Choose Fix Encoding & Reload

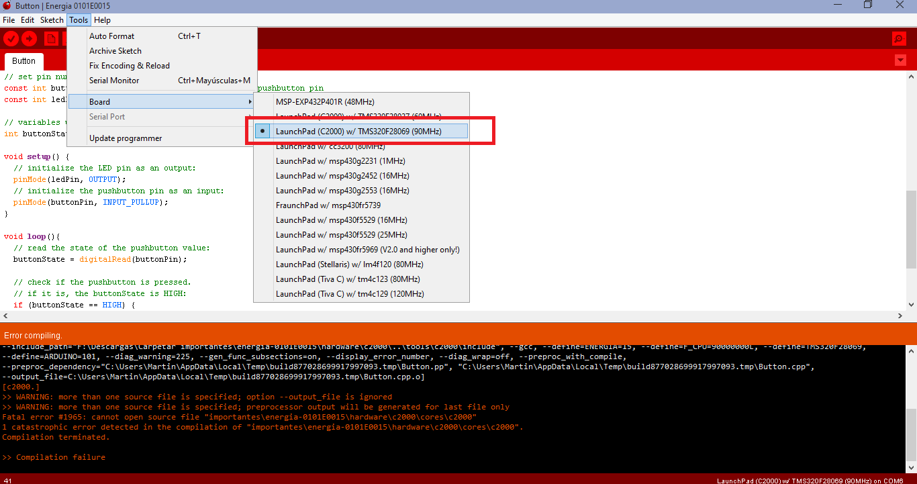162,66
